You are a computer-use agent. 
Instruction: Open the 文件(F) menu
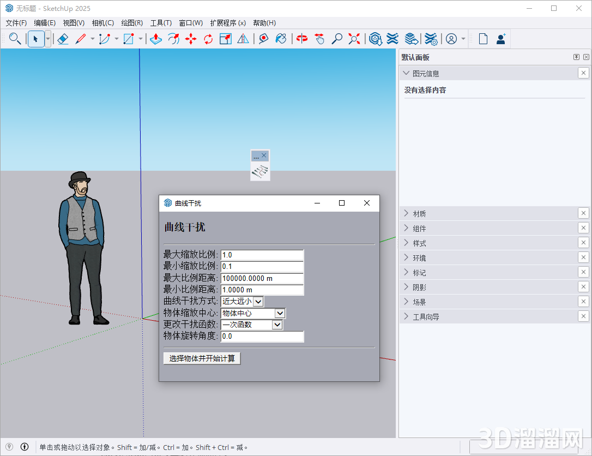coord(16,23)
